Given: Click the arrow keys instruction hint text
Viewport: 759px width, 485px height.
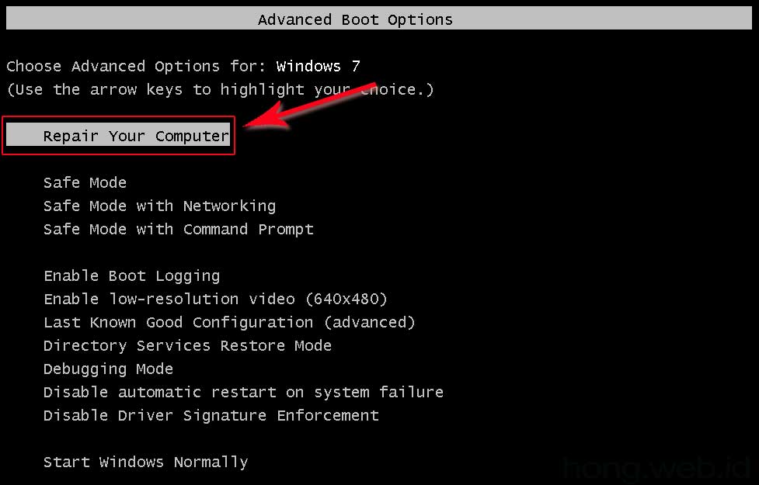Looking at the screenshot, I should click(220, 90).
